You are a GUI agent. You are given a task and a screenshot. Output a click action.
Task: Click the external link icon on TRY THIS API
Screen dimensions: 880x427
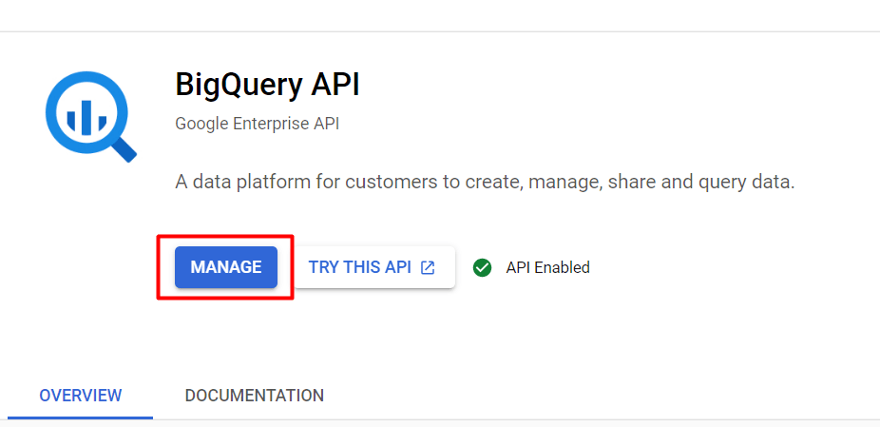[x=428, y=267]
